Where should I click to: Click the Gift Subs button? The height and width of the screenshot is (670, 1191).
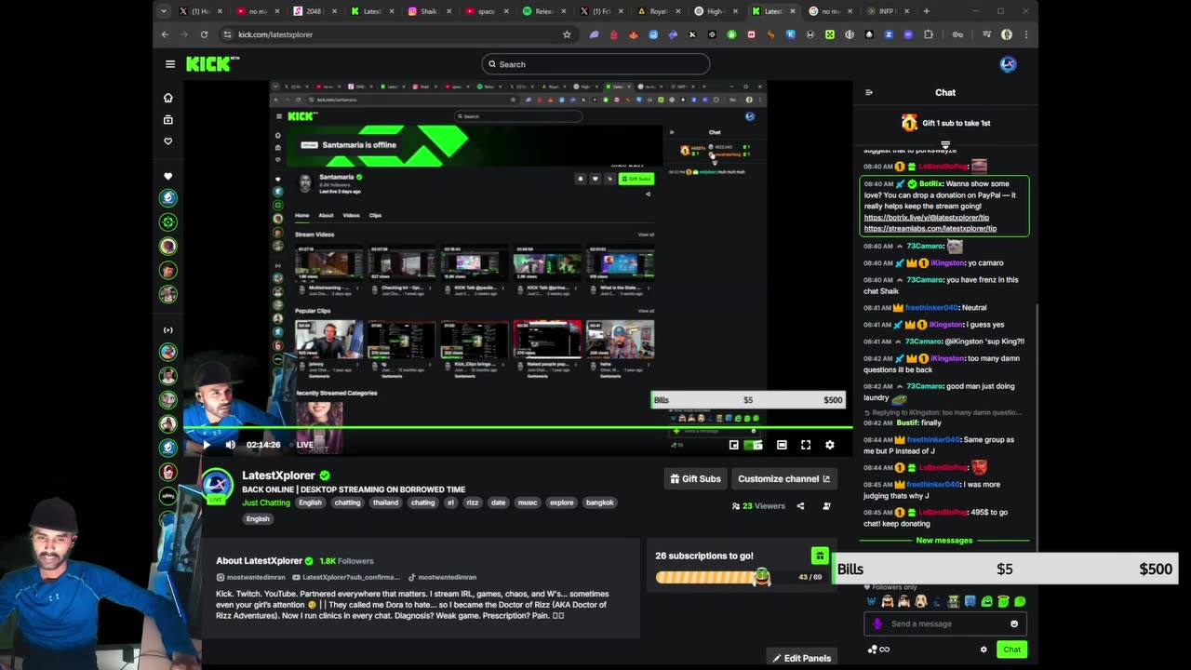[x=696, y=479]
